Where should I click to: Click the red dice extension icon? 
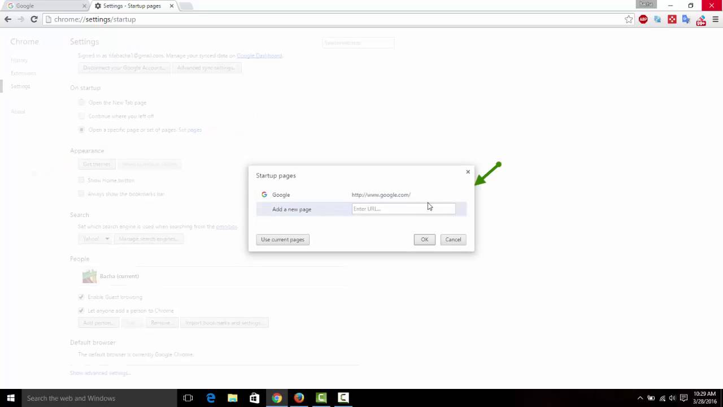coord(672,19)
